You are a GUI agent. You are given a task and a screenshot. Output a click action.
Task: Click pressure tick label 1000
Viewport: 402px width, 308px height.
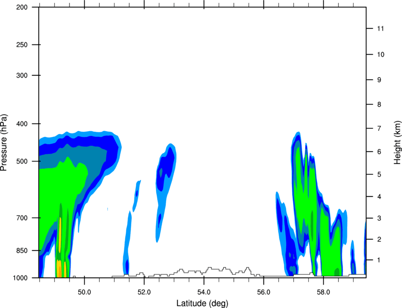(20, 278)
